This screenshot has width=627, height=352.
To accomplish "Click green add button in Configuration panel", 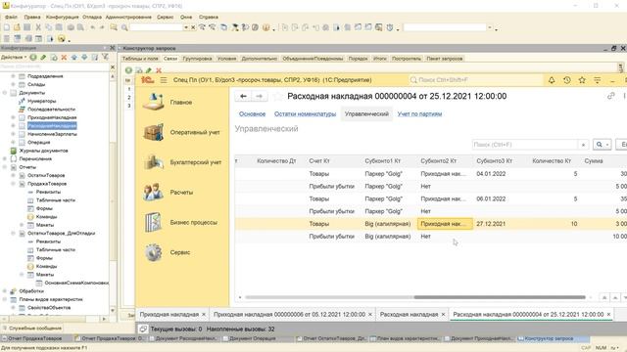I will click(33, 58).
